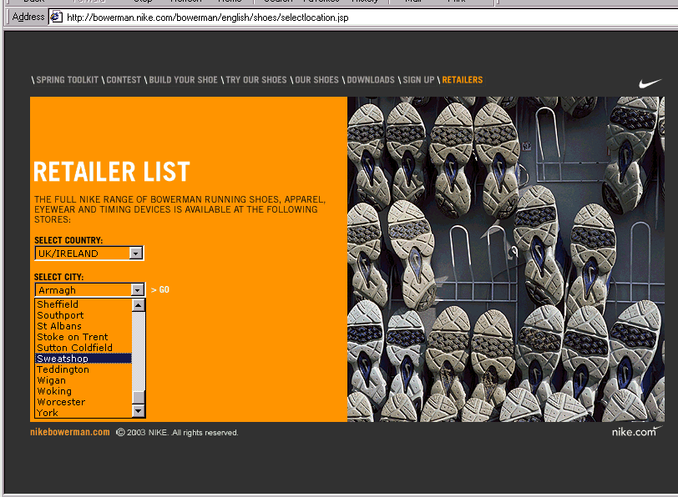
Task: Open Our Shoes nav item
Action: (316, 80)
